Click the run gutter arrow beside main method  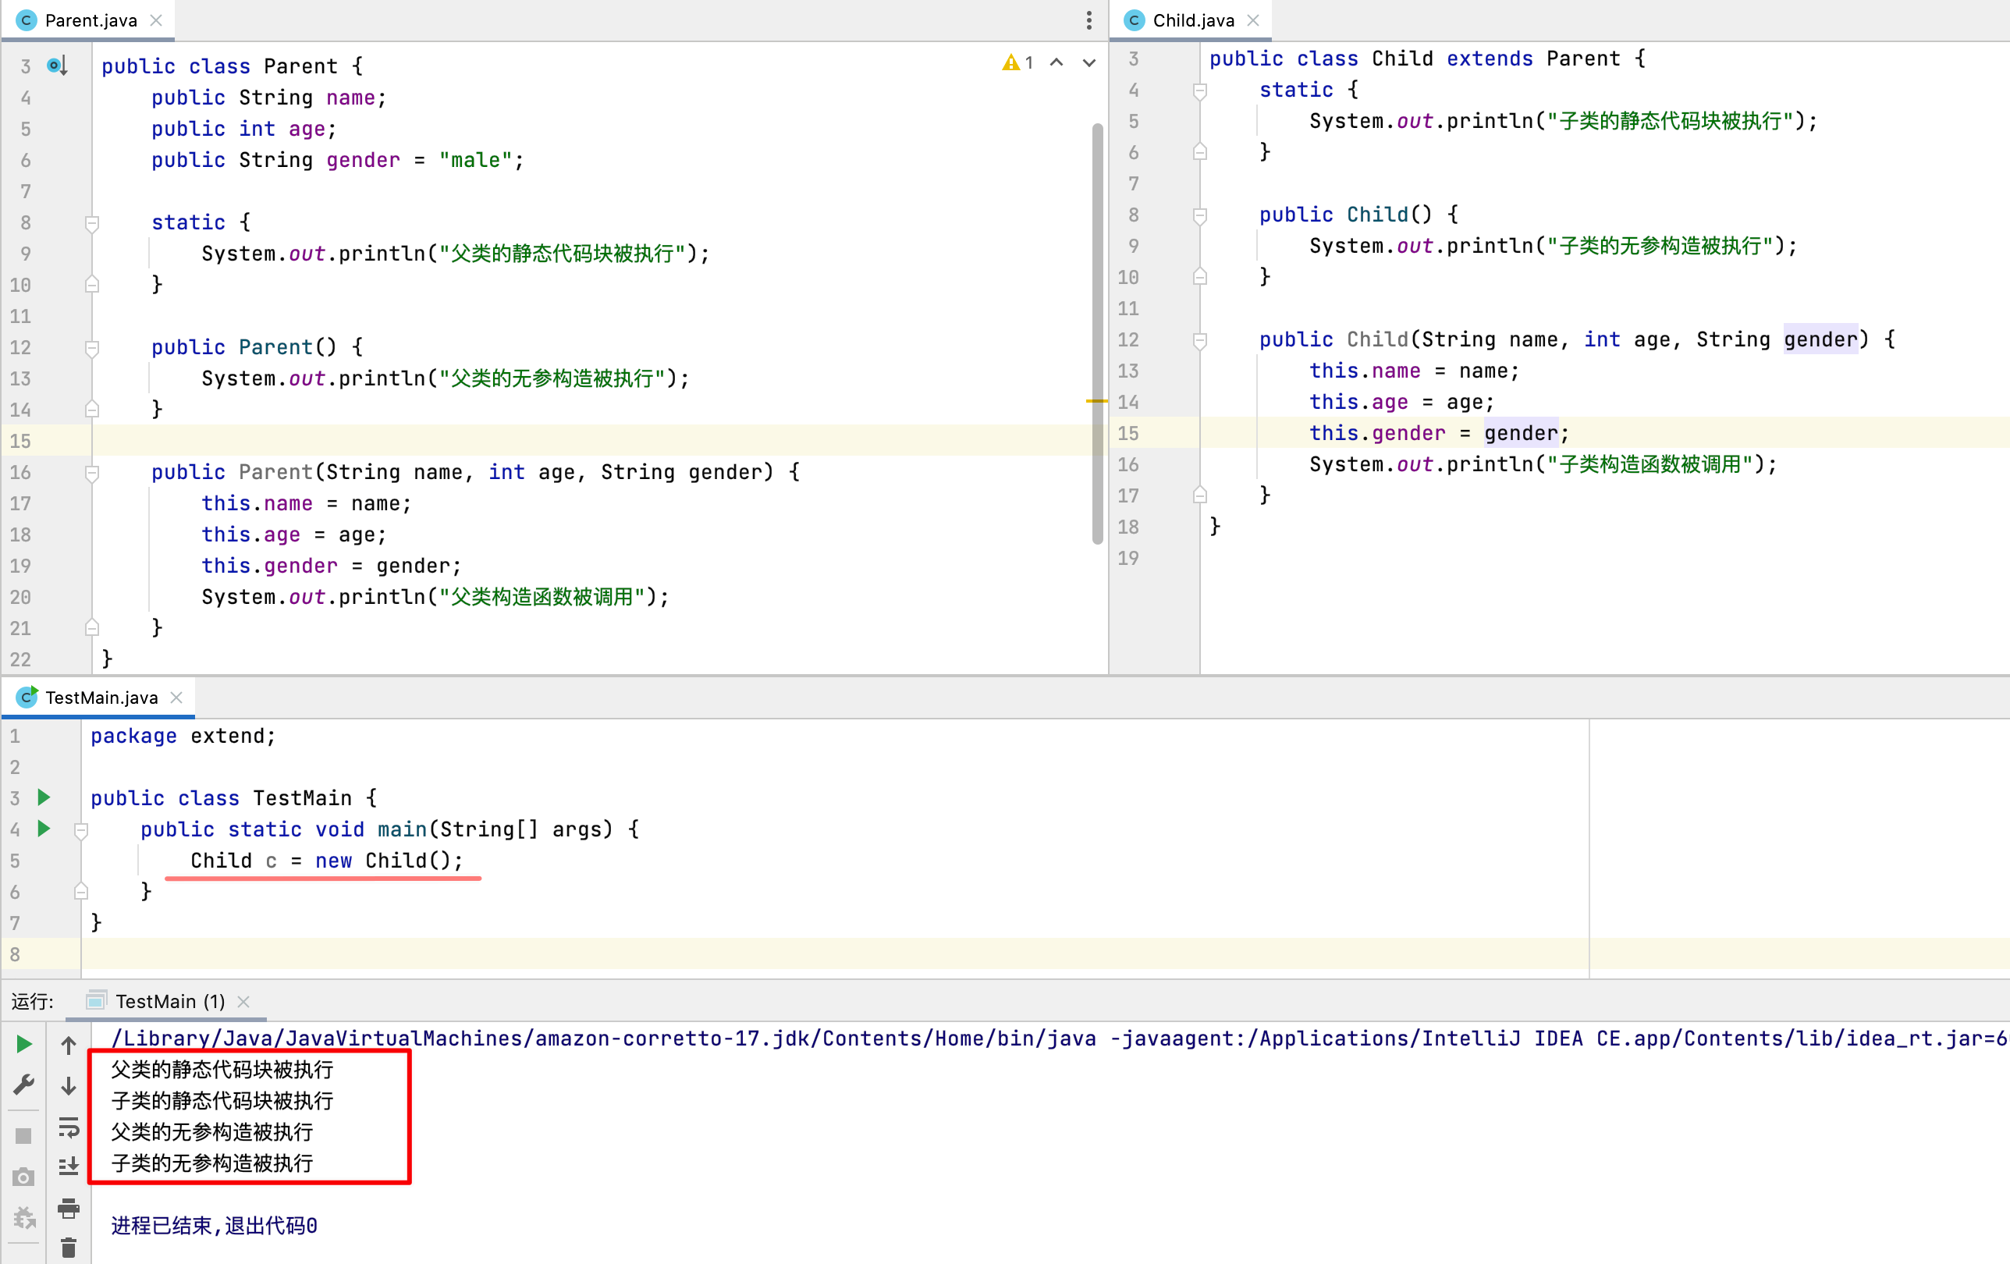44,829
